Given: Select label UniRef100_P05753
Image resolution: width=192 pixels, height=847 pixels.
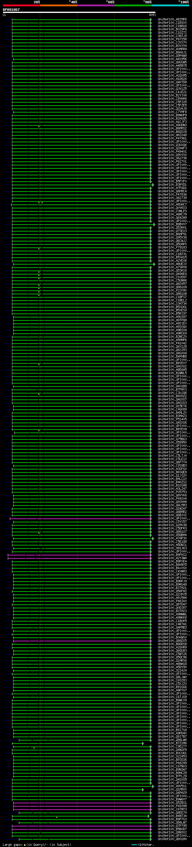Looking at the screenshot, I should 172,492.
